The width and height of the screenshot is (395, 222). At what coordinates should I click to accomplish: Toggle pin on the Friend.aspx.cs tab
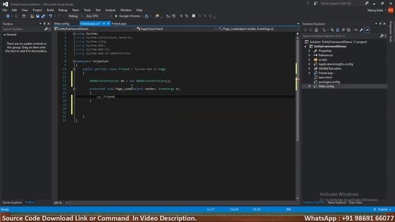point(104,23)
